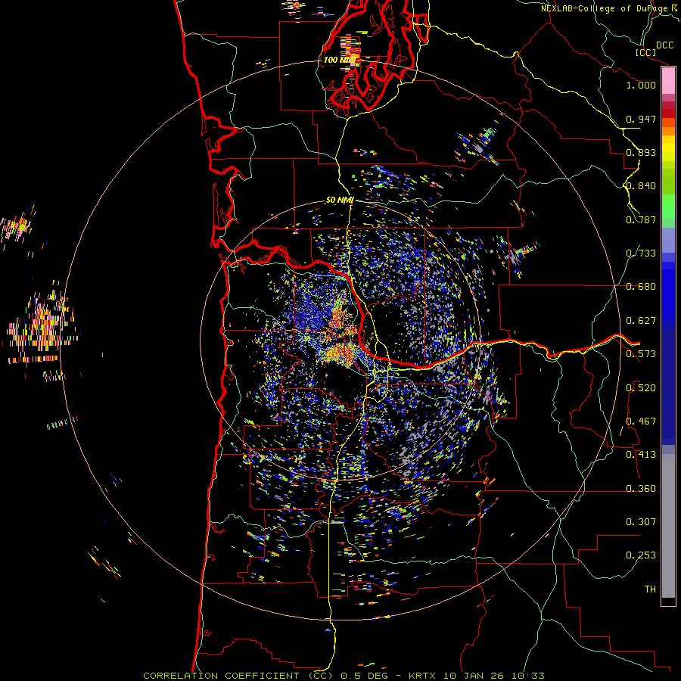
Task: Pick the pink segment atop the color bar
Action: (x=668, y=81)
